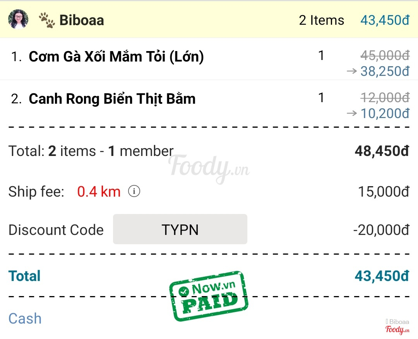Click the 0.4 km shipping distance
The width and height of the screenshot is (418, 339).
pyautogui.click(x=99, y=191)
